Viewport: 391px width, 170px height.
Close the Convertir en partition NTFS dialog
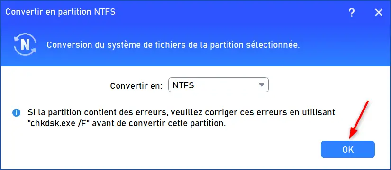[379, 12]
